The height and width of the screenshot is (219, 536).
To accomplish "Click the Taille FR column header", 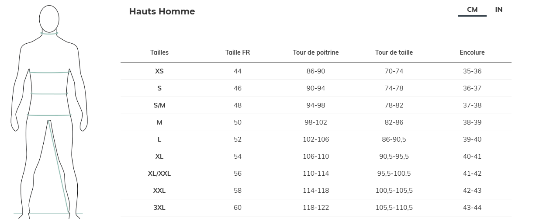I will point(238,52).
